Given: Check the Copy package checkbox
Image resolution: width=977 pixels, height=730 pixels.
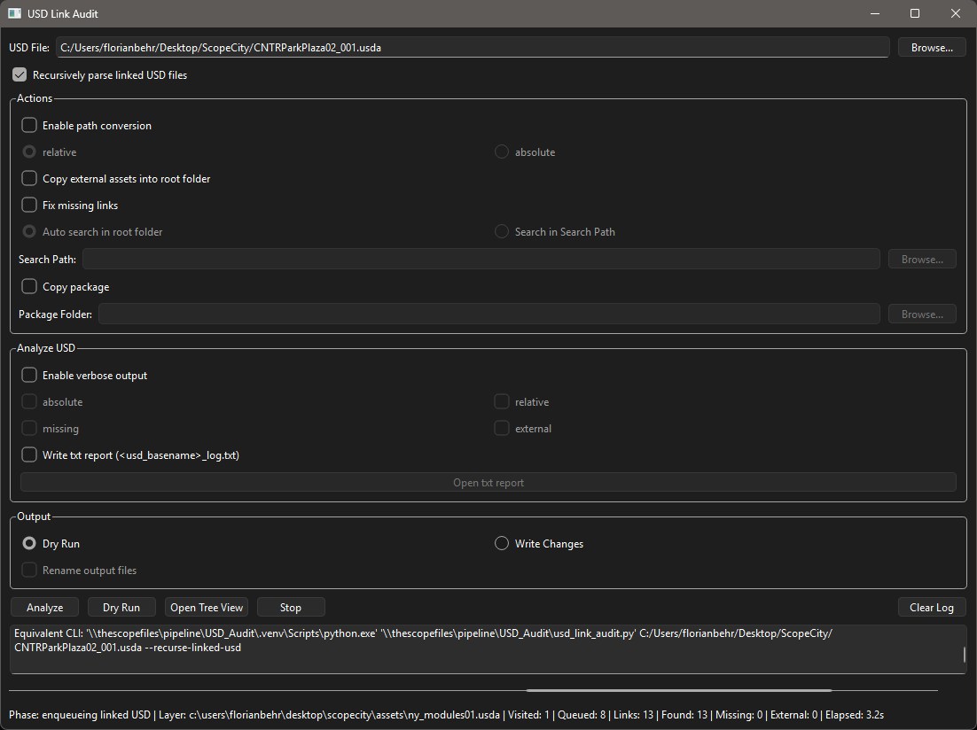Looking at the screenshot, I should click(29, 286).
